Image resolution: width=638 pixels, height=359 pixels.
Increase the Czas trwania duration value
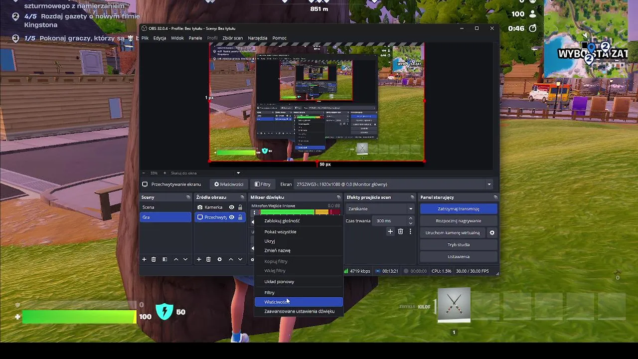[x=411, y=218]
